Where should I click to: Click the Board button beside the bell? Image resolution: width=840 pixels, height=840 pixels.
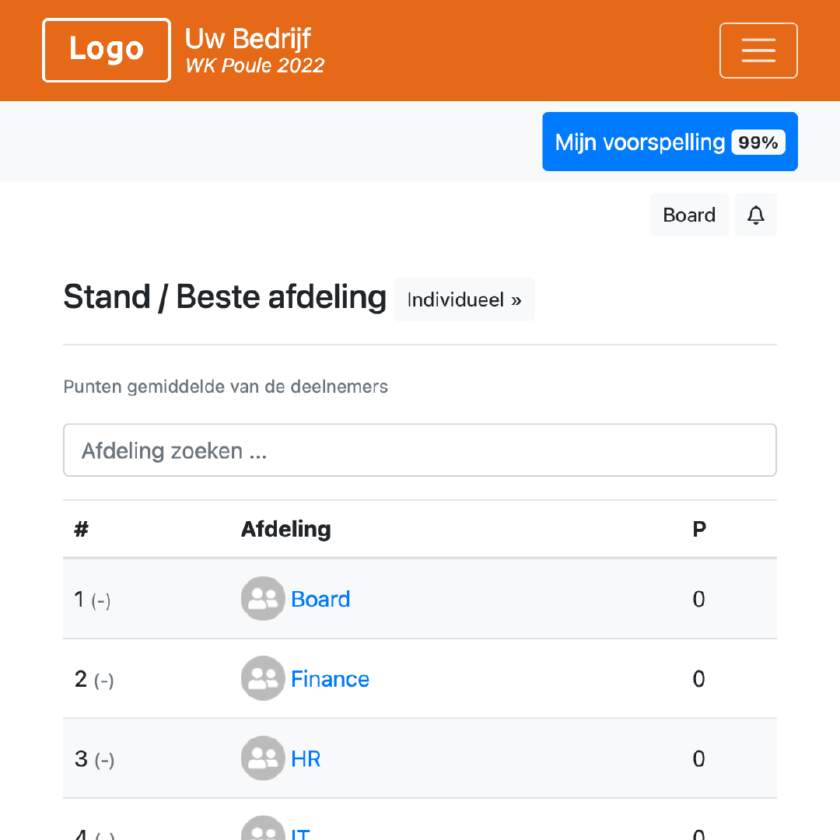pos(689,215)
